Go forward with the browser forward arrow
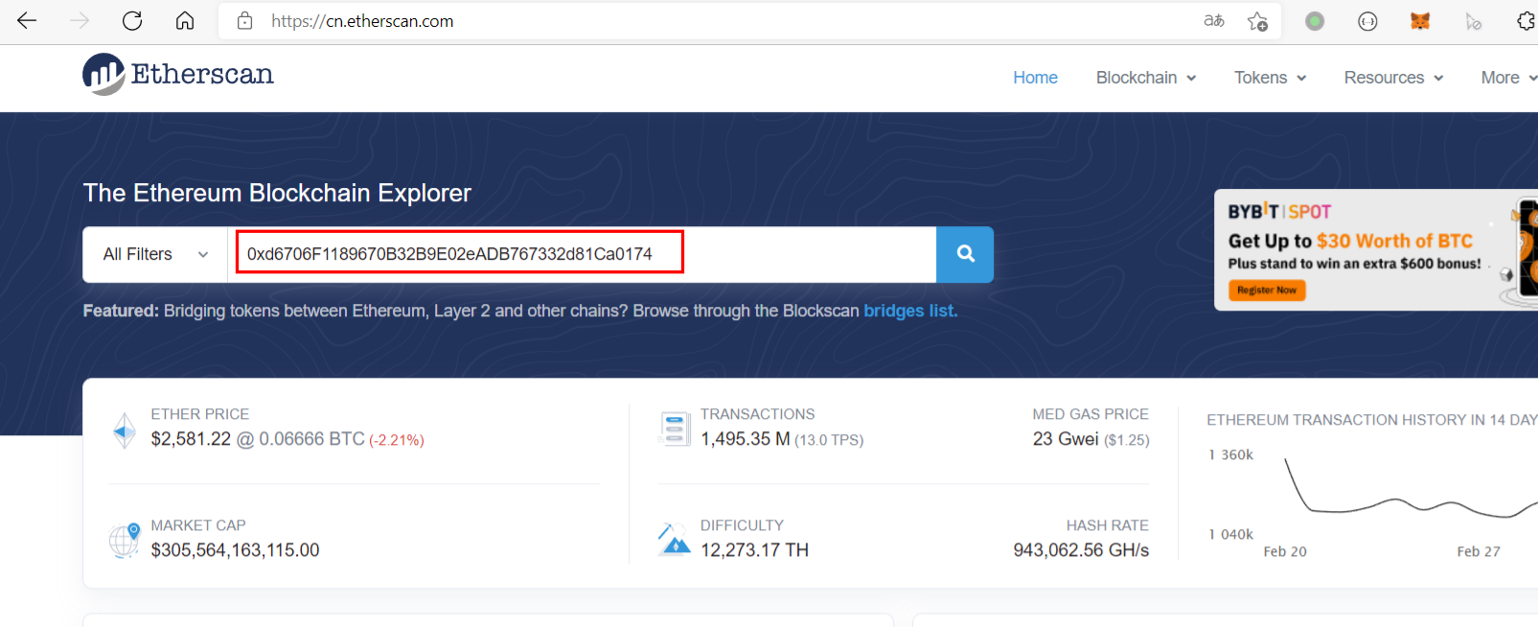This screenshot has height=627, width=1538. [80, 20]
